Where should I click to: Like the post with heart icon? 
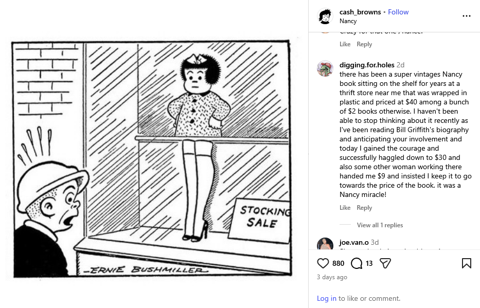[323, 263]
